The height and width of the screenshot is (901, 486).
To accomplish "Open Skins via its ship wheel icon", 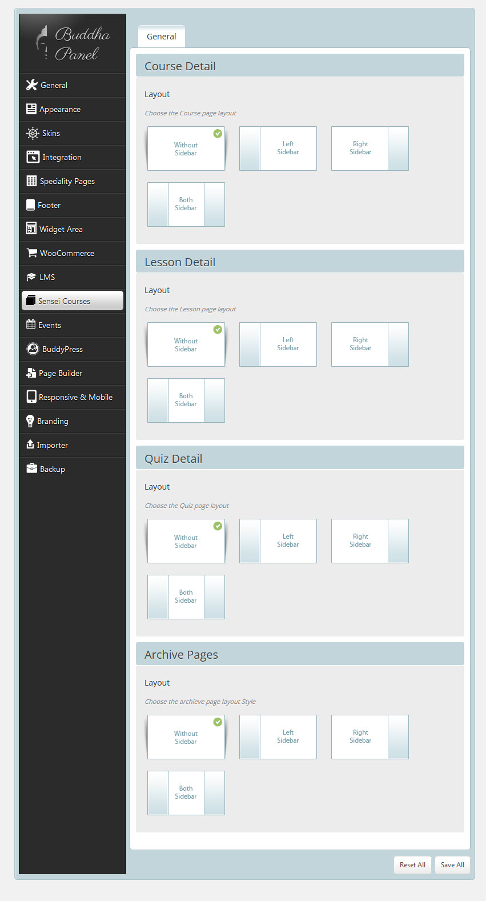I will coord(33,133).
